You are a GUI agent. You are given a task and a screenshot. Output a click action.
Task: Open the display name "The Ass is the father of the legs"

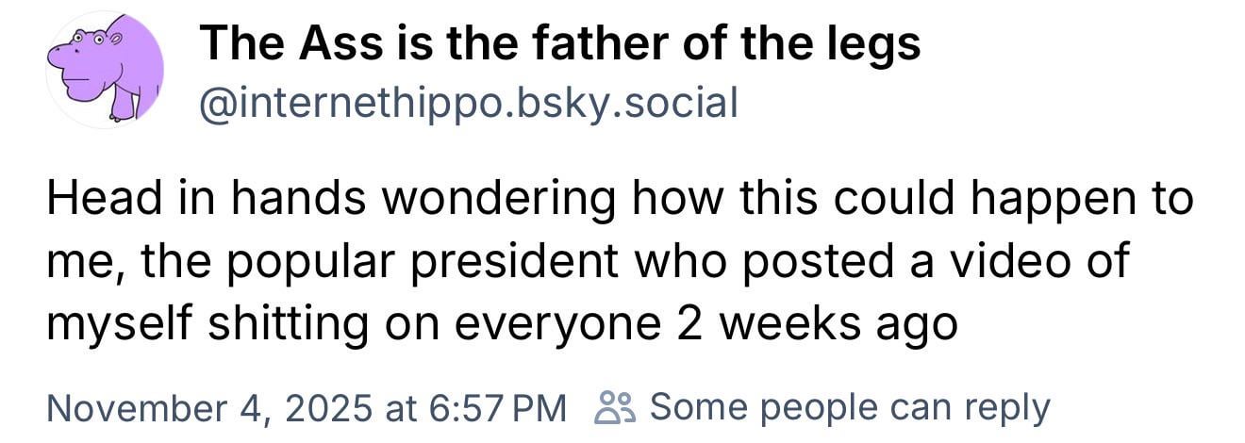point(559,42)
